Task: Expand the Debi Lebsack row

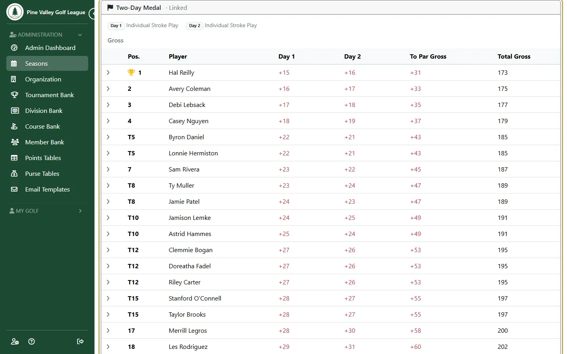Action: coord(108,105)
